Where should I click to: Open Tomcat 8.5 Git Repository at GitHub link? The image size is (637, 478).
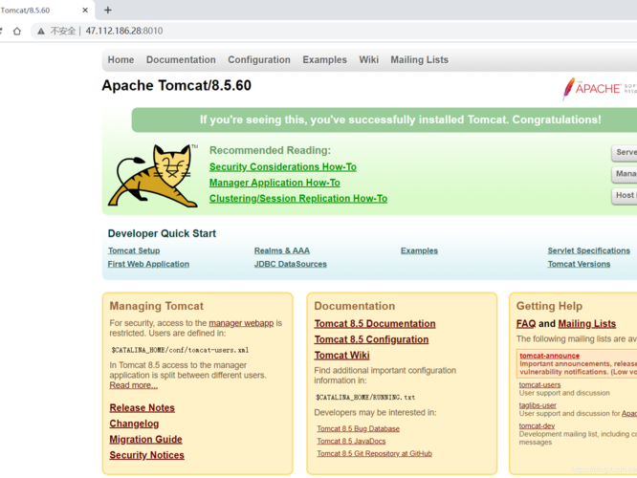pos(374,454)
